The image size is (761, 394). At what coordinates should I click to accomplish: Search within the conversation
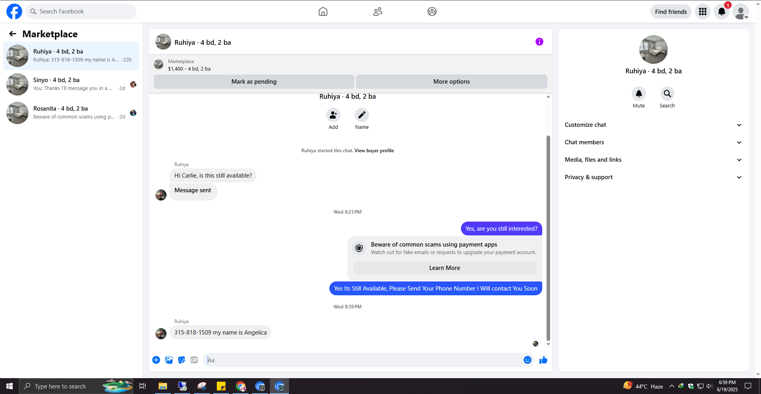pyautogui.click(x=667, y=94)
